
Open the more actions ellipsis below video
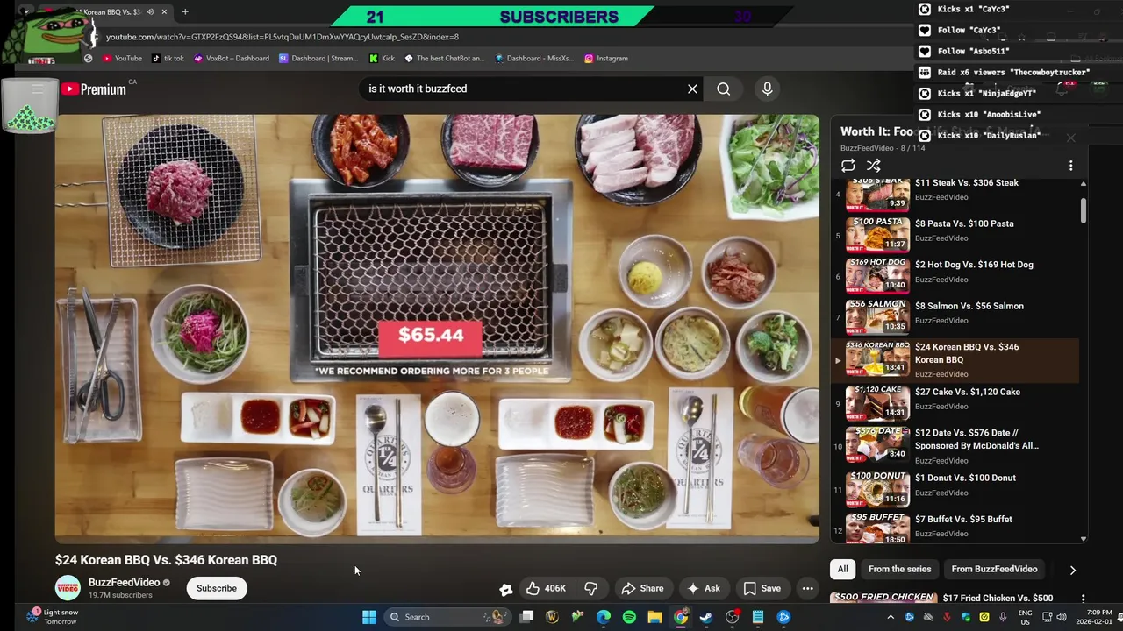tap(807, 588)
